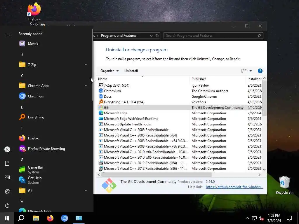Click the blue Help question mark

click(260, 71)
